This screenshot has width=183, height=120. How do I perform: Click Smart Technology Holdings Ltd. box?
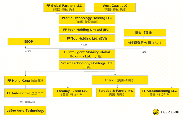coord(87,65)
